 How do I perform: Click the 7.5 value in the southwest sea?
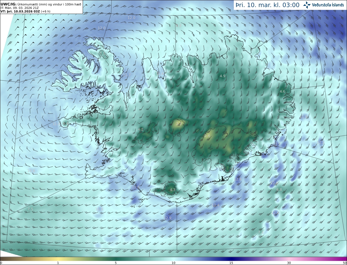click(x=30, y=209)
